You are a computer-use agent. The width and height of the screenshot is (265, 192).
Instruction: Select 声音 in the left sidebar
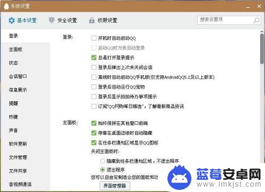pyautogui.click(x=25, y=130)
